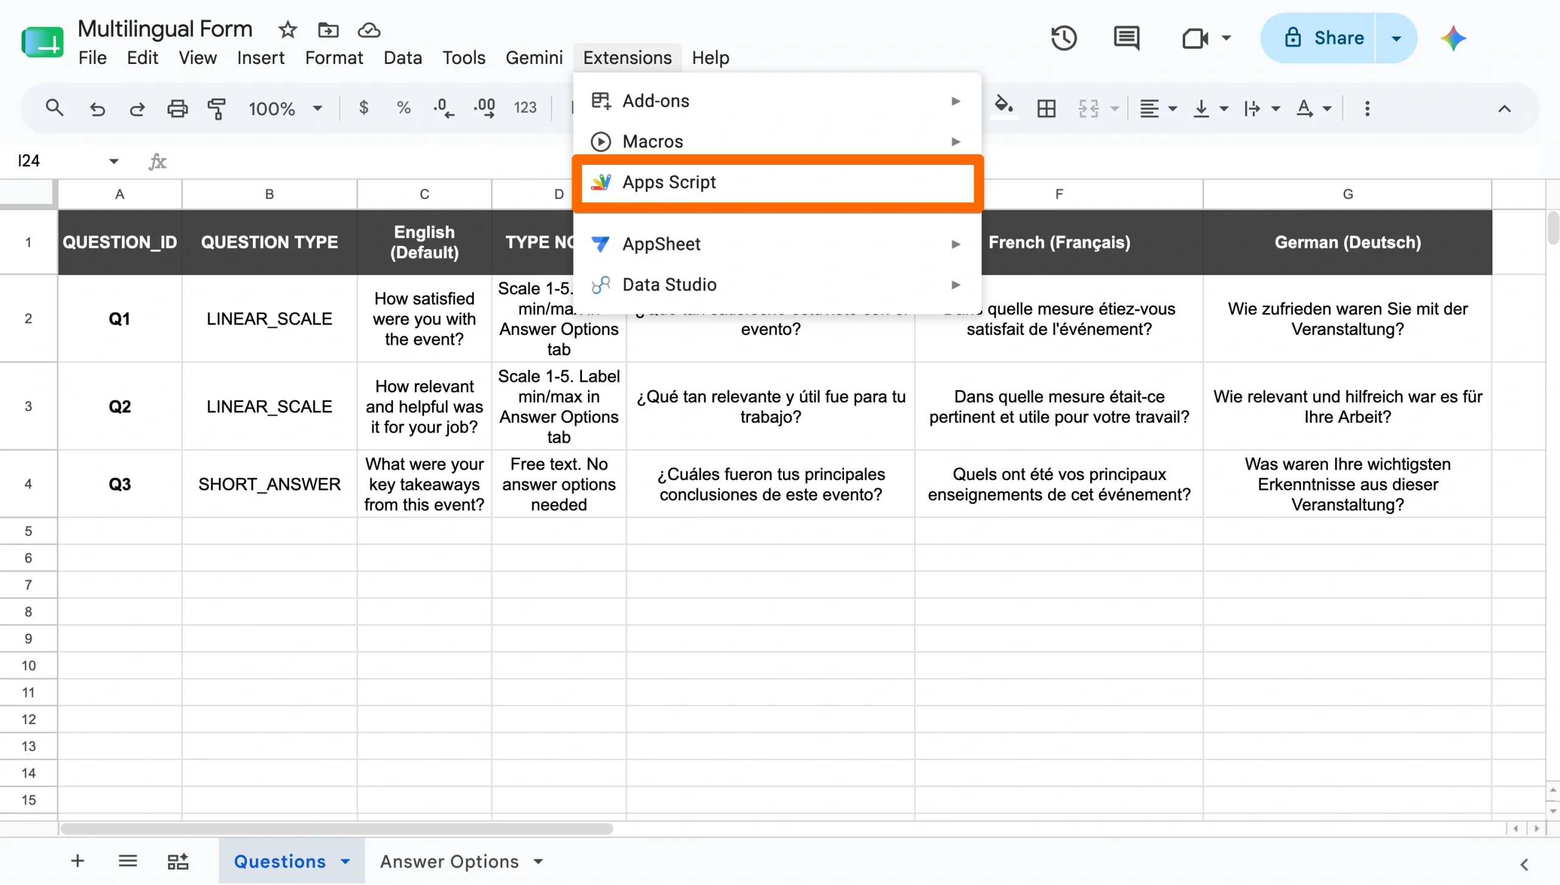The image size is (1560, 885).
Task: Click the Share button
Action: pyautogui.click(x=1319, y=38)
